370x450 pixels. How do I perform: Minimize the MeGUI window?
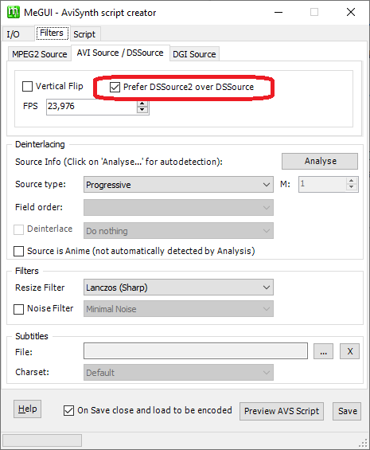[278, 12]
